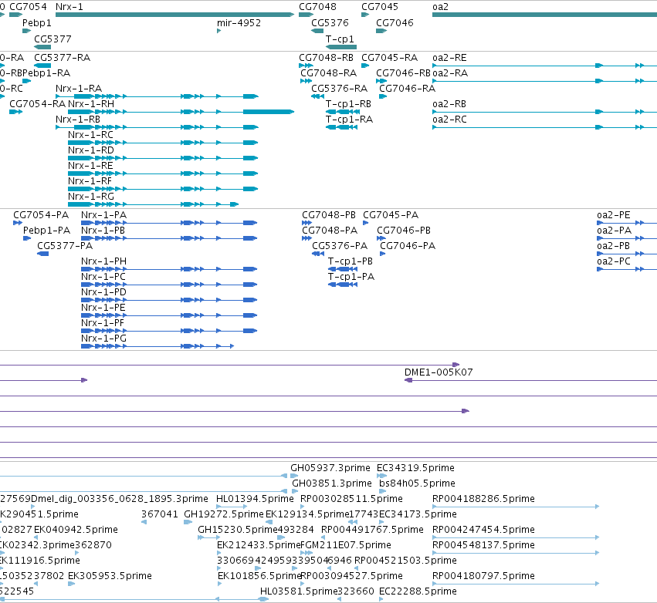
Task: Select the EC34319.5prime EST label
Action: [415, 467]
